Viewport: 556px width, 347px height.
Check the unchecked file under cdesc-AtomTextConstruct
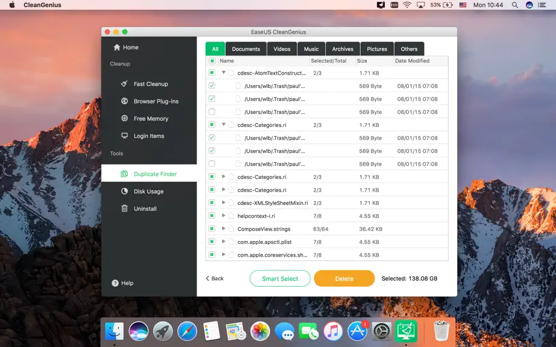coord(212,112)
